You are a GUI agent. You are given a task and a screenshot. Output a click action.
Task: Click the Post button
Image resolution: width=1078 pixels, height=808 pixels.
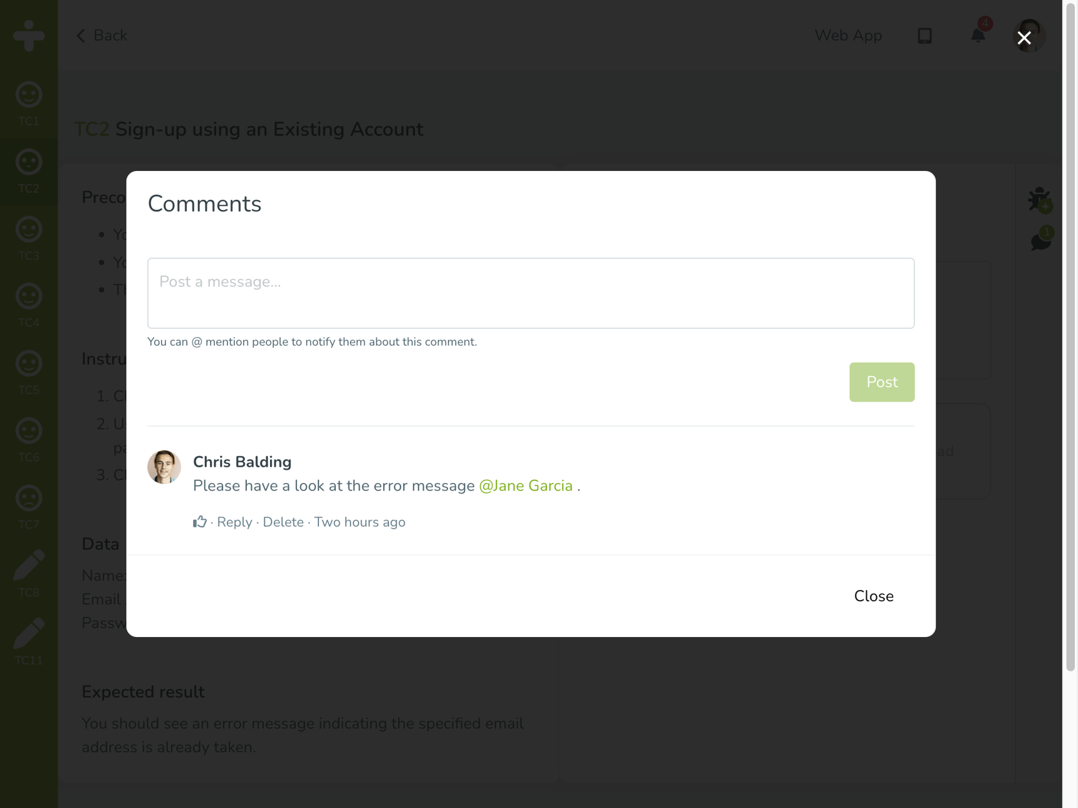pyautogui.click(x=882, y=382)
